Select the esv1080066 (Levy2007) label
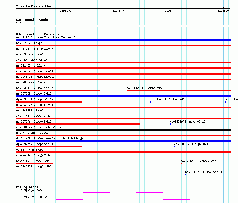 191,144
